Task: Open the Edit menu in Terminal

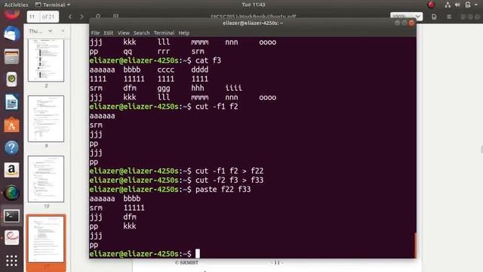Action: pyautogui.click(x=108, y=33)
